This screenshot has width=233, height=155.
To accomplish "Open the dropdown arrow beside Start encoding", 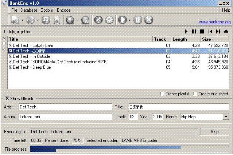I will 129,20.
